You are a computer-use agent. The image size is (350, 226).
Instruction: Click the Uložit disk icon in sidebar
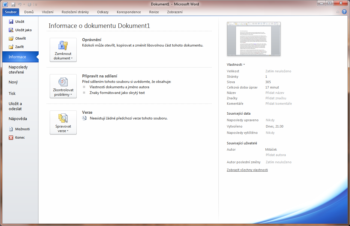11,22
